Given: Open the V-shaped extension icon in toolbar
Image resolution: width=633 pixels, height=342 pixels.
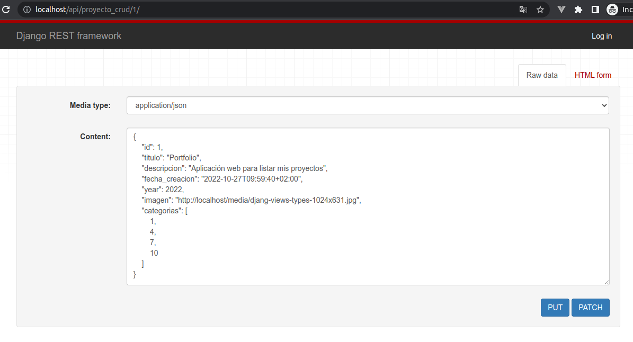Looking at the screenshot, I should (561, 10).
